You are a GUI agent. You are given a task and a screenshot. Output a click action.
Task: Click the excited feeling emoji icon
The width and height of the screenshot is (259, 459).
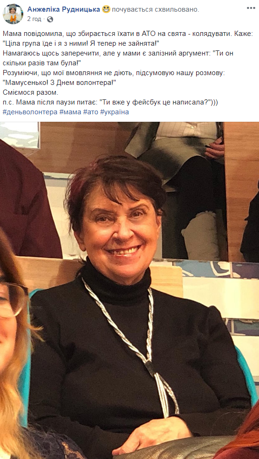[106, 9]
